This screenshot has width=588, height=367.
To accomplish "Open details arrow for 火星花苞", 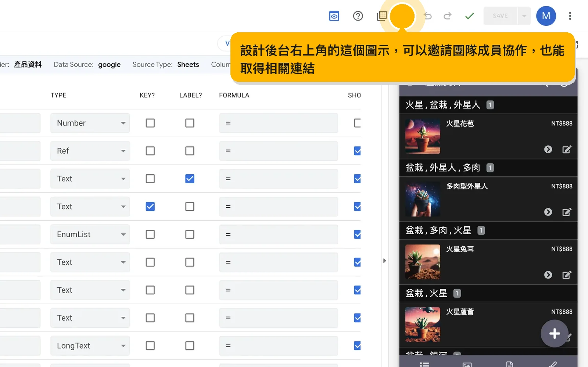I will (548, 149).
